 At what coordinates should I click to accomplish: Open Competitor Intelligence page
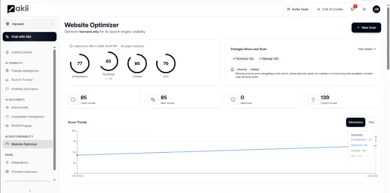[28, 117]
